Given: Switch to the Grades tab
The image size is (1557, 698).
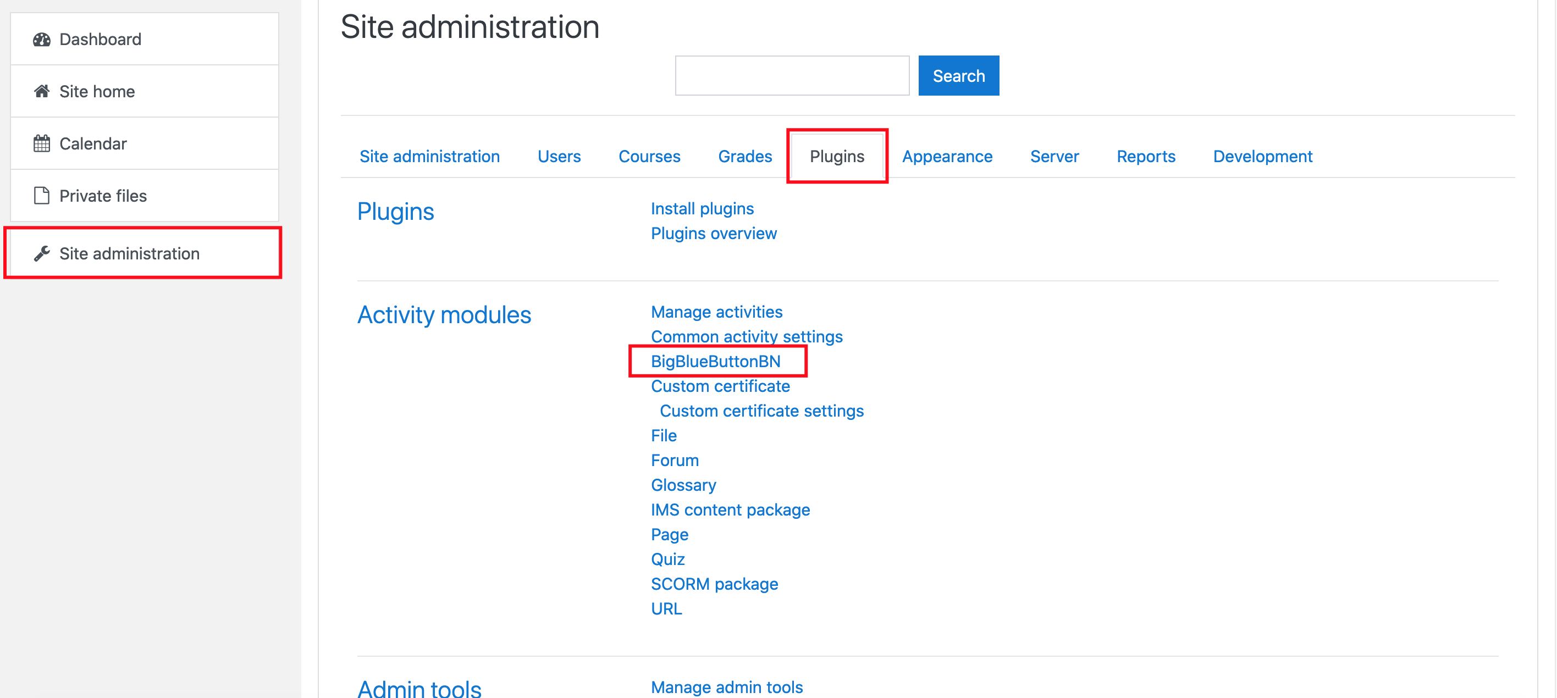Looking at the screenshot, I should pos(744,157).
